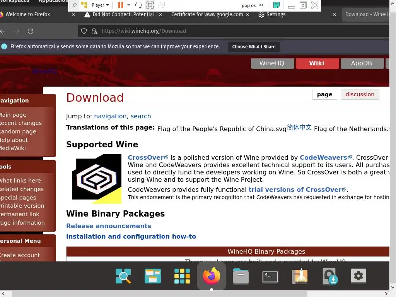Open Page information sidebar link

[22, 223]
